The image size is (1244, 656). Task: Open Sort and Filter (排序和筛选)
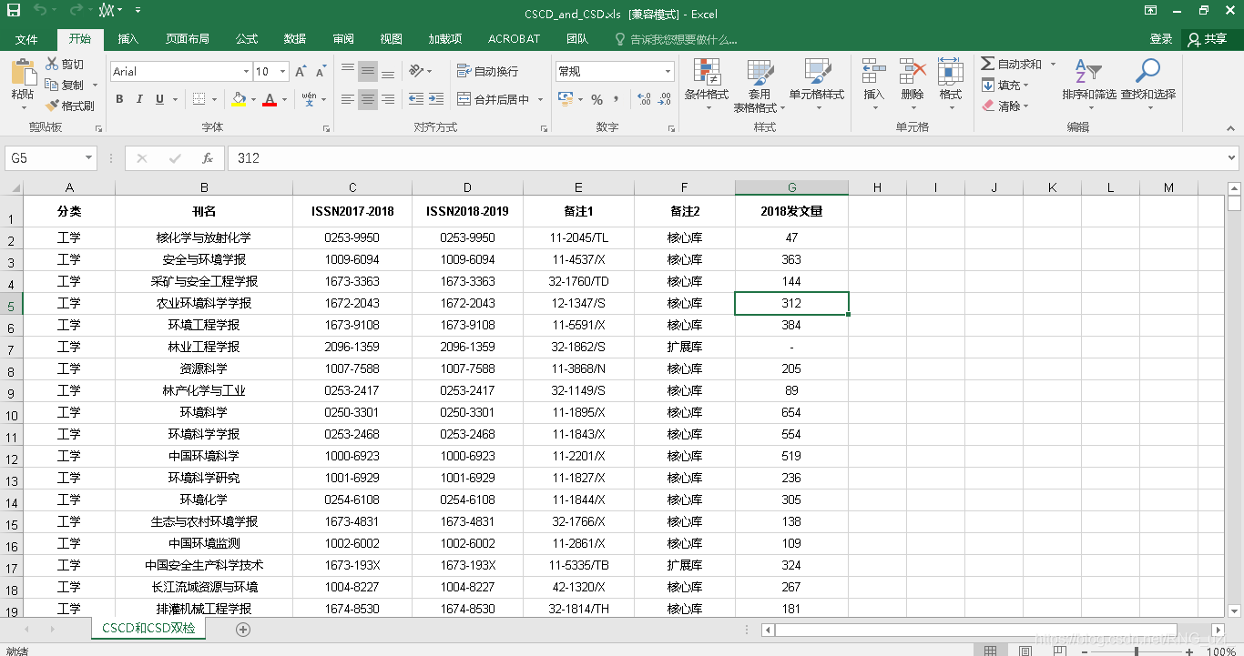[x=1088, y=84]
